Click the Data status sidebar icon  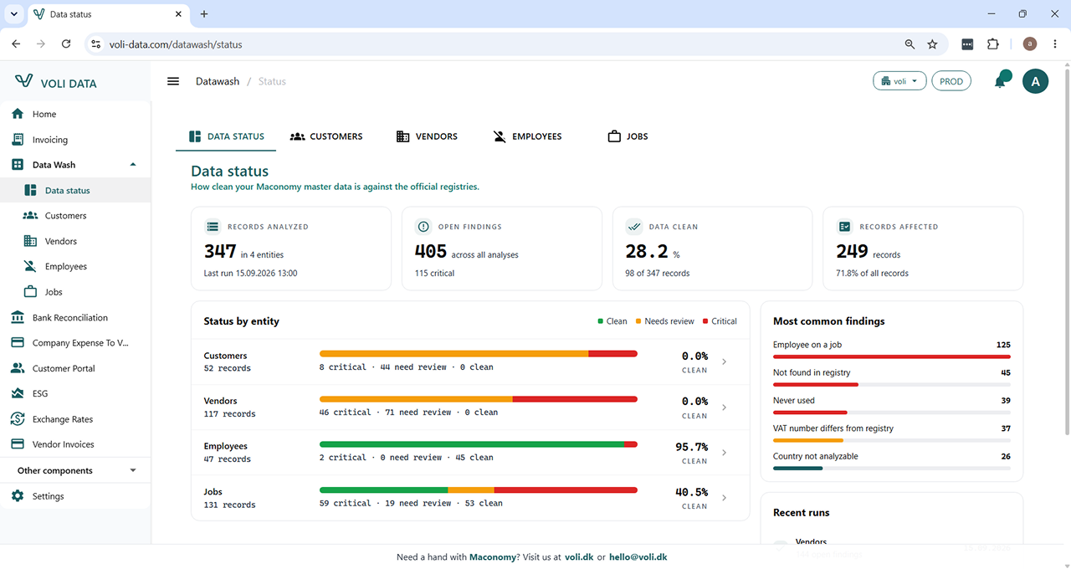pyautogui.click(x=31, y=191)
